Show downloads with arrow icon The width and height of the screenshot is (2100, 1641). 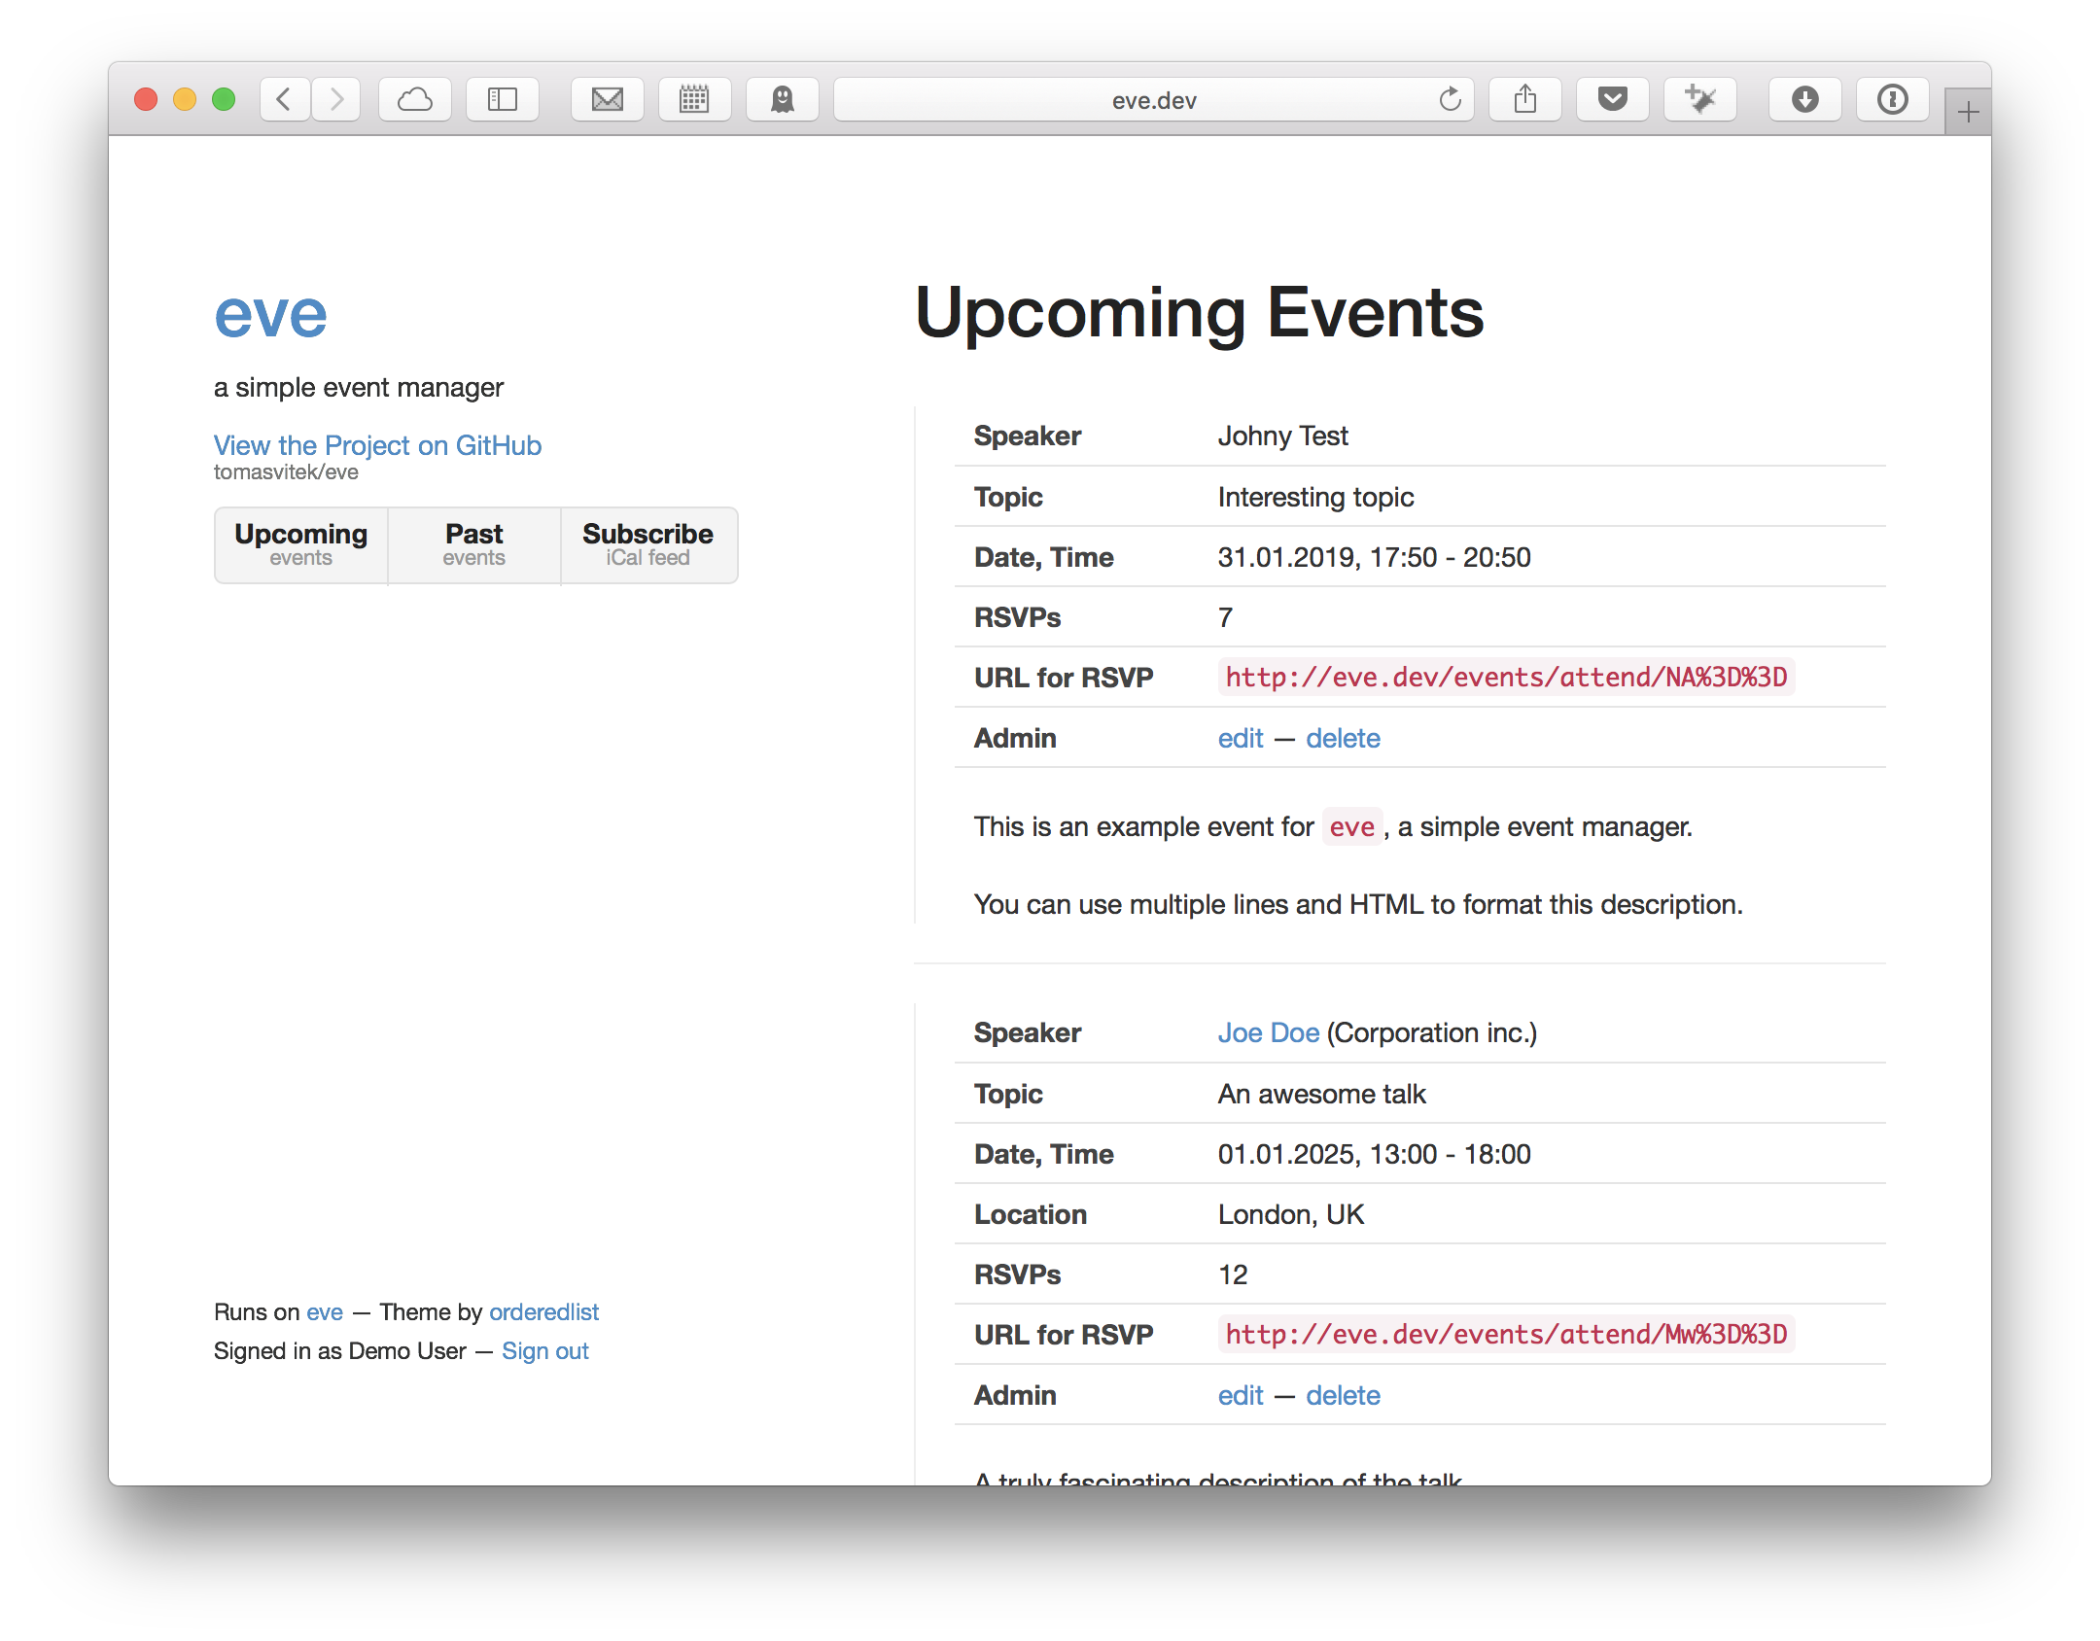click(x=1805, y=99)
